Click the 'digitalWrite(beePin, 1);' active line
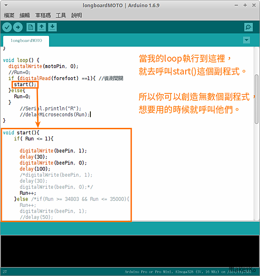Viewport: 260px width, 276px height. (53, 151)
